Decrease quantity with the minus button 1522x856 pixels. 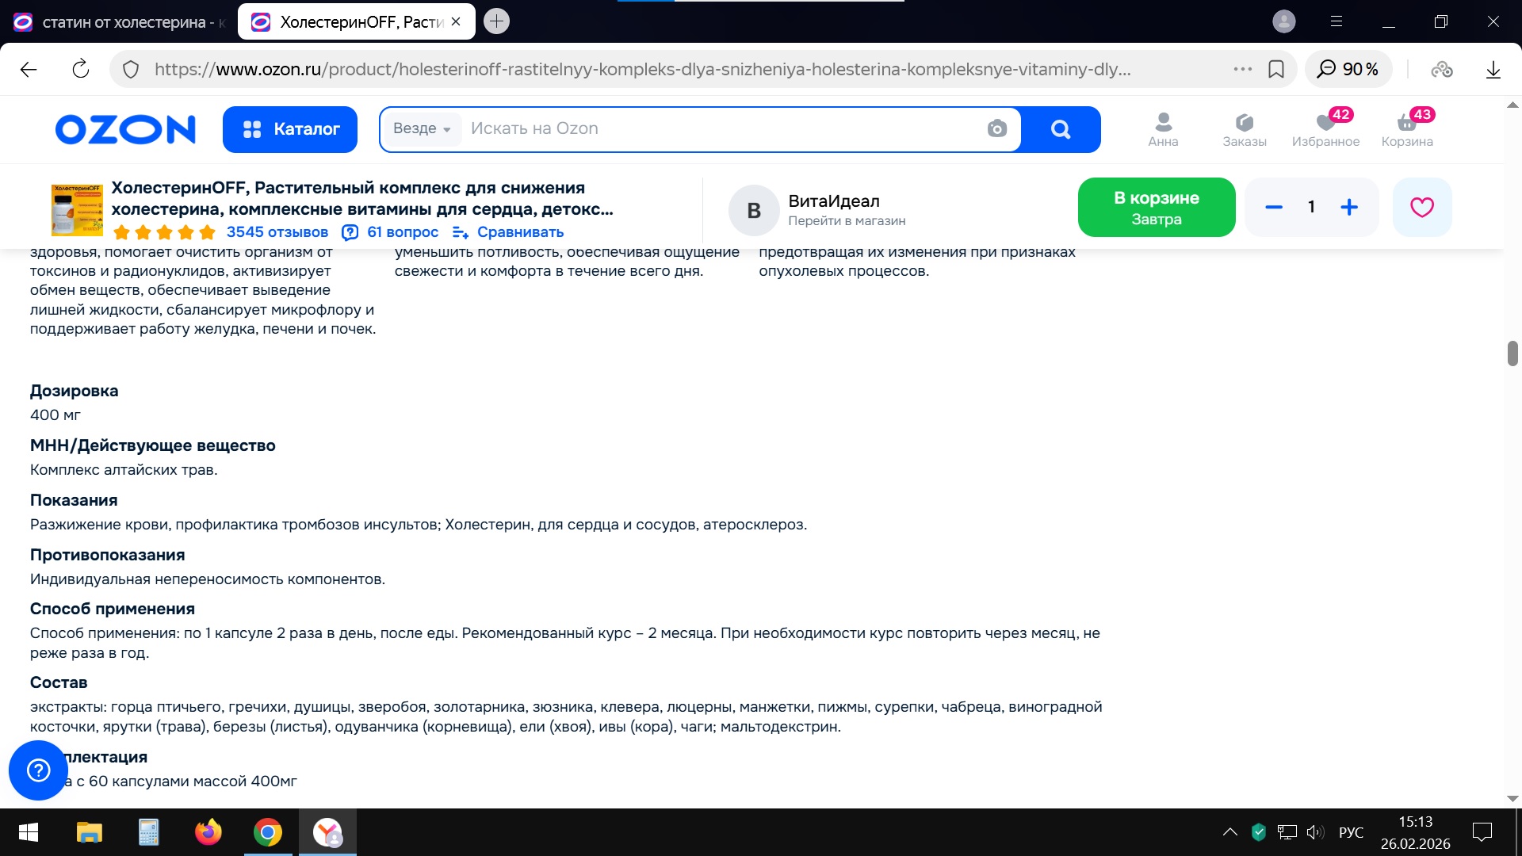tap(1274, 207)
